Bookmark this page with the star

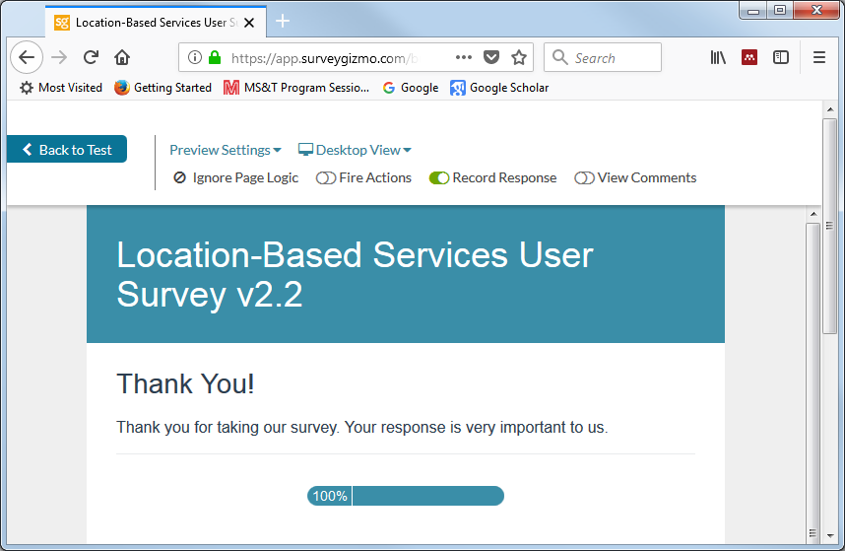click(x=519, y=57)
